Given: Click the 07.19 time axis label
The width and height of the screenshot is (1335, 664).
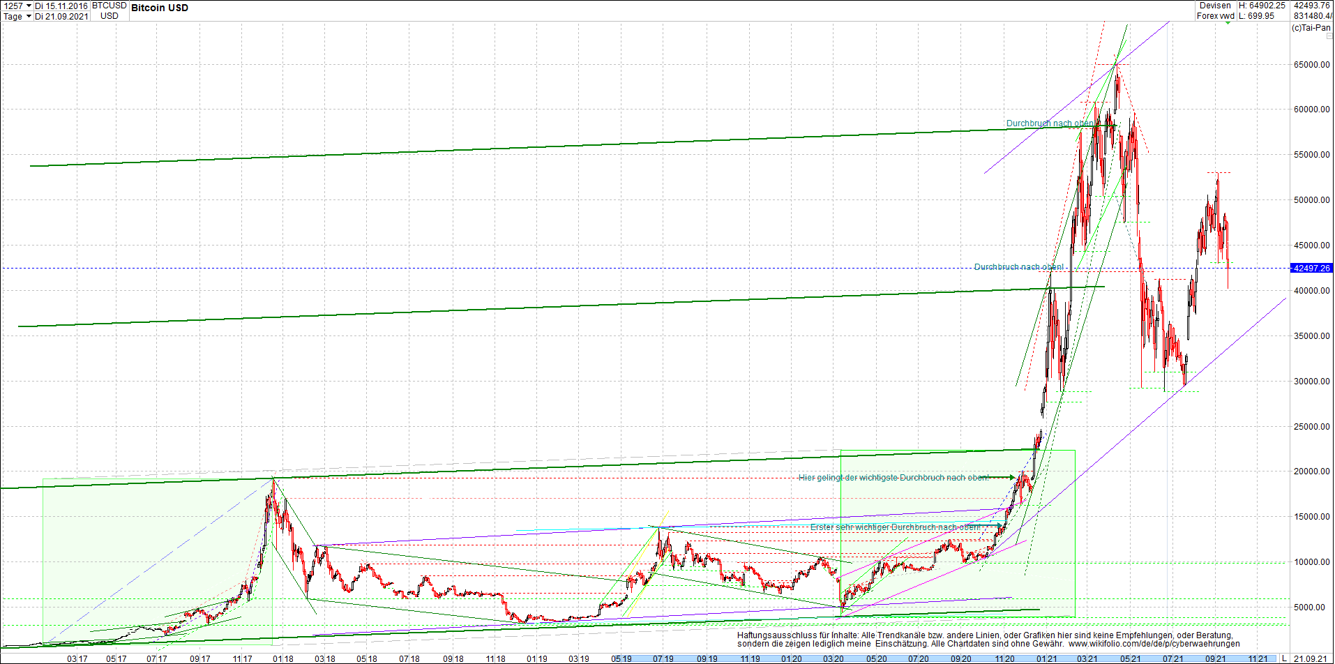Looking at the screenshot, I should (x=663, y=658).
